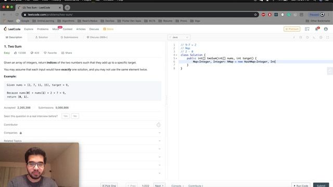Click the Contributor avatar icon

pos(159,125)
